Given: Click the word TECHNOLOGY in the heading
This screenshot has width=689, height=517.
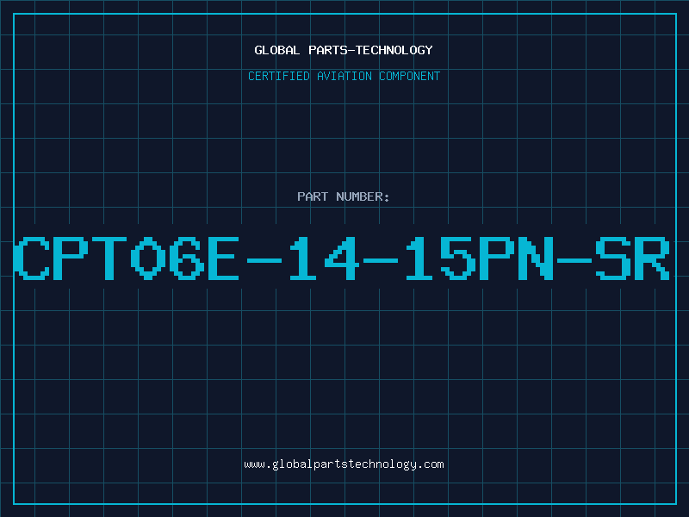Looking at the screenshot, I should point(394,50).
